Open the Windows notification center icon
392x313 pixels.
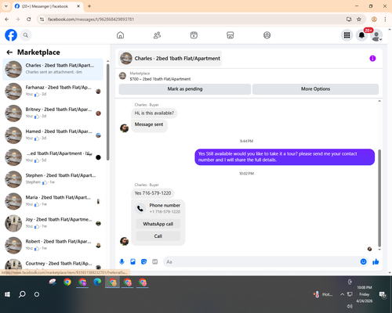tap(383, 294)
